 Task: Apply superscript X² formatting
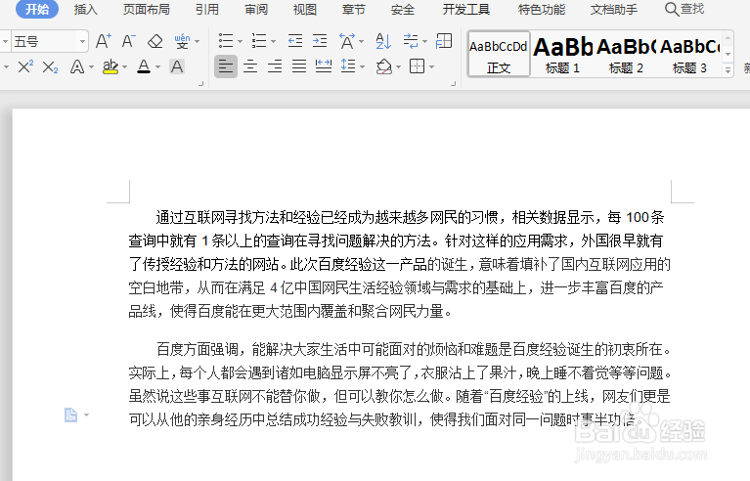[x=25, y=66]
